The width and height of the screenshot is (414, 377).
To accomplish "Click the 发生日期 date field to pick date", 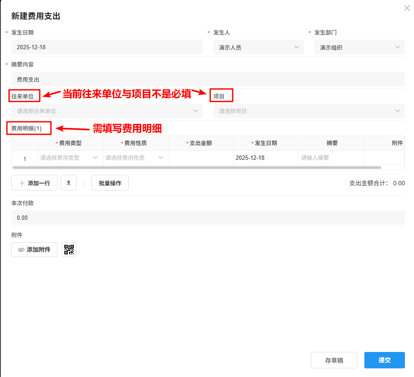I will pyautogui.click(x=107, y=47).
